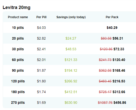The height and width of the screenshot is (110, 136).
Task: Click the Product name column header
Action: (18, 17)
